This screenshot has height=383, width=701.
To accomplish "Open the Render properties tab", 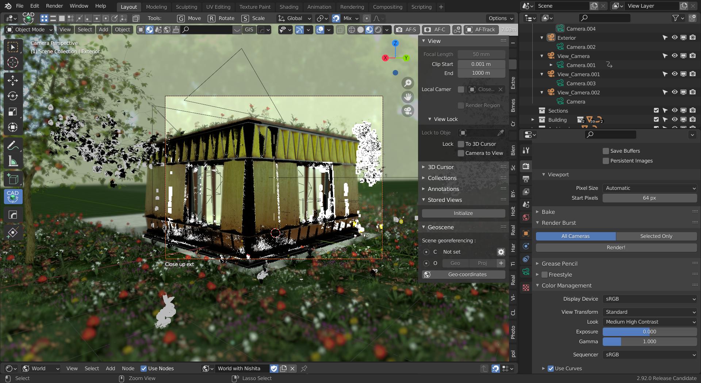I will [526, 166].
